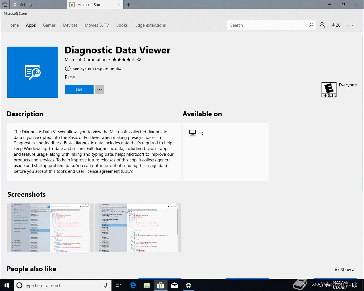Open the Mail app from taskbar

(175, 285)
